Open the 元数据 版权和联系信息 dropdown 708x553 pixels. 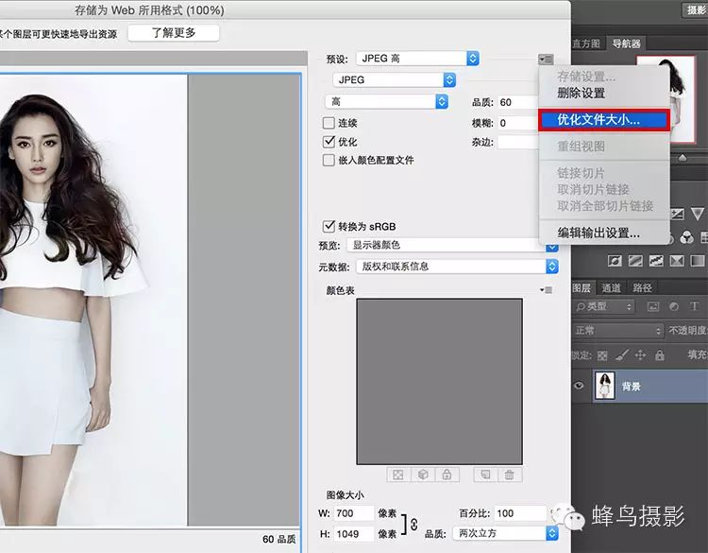[x=458, y=267]
